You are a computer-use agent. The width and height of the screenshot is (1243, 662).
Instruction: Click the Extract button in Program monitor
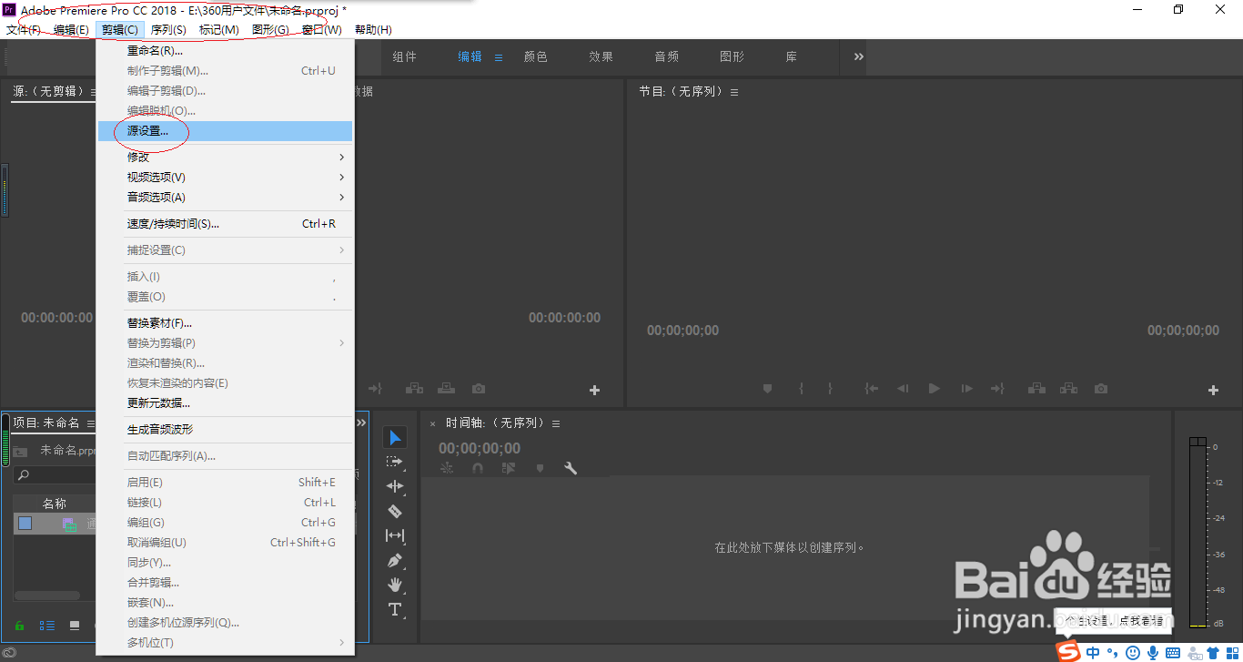pyautogui.click(x=1068, y=389)
